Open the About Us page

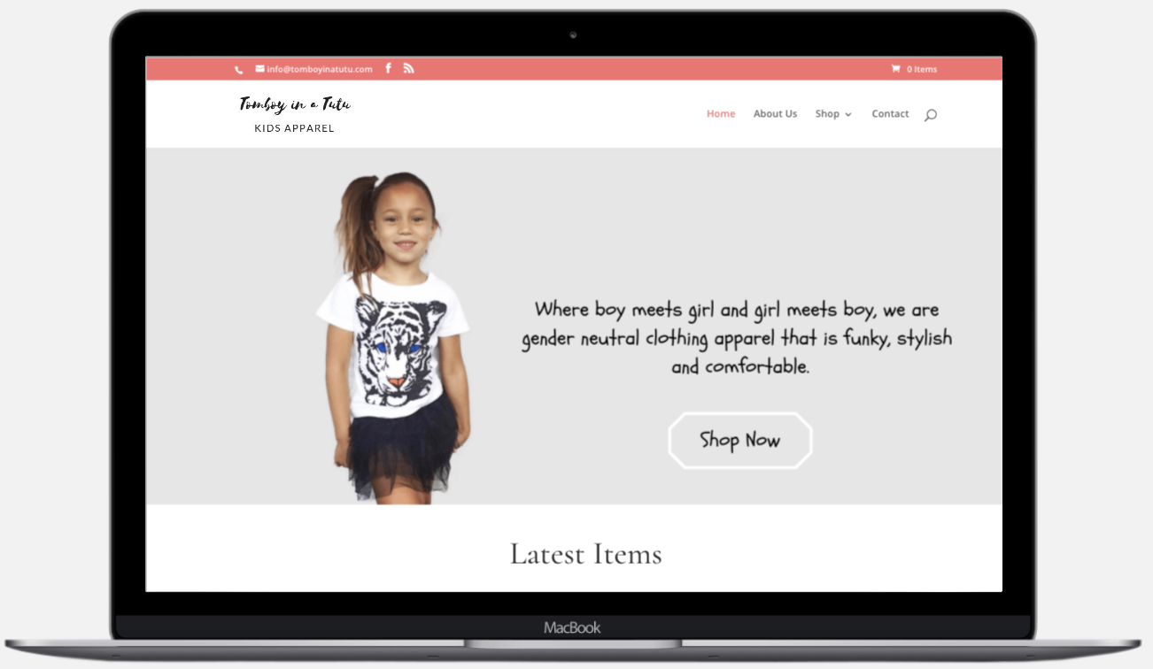click(x=775, y=113)
